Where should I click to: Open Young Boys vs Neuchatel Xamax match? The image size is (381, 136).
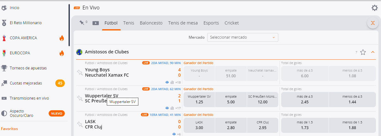point(107,73)
